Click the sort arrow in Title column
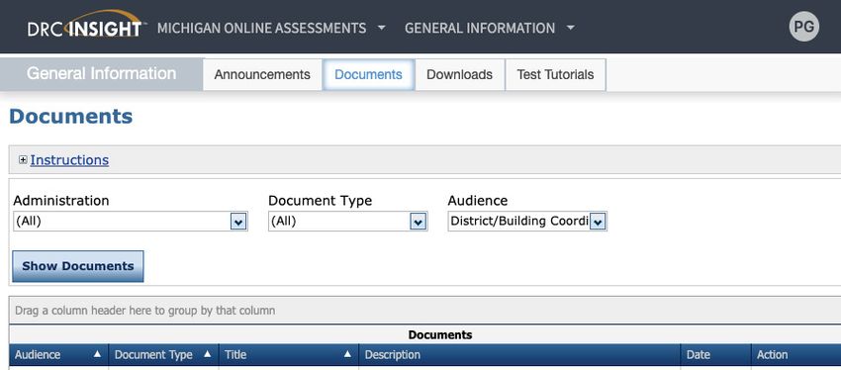The height and width of the screenshot is (370, 841). (x=347, y=354)
